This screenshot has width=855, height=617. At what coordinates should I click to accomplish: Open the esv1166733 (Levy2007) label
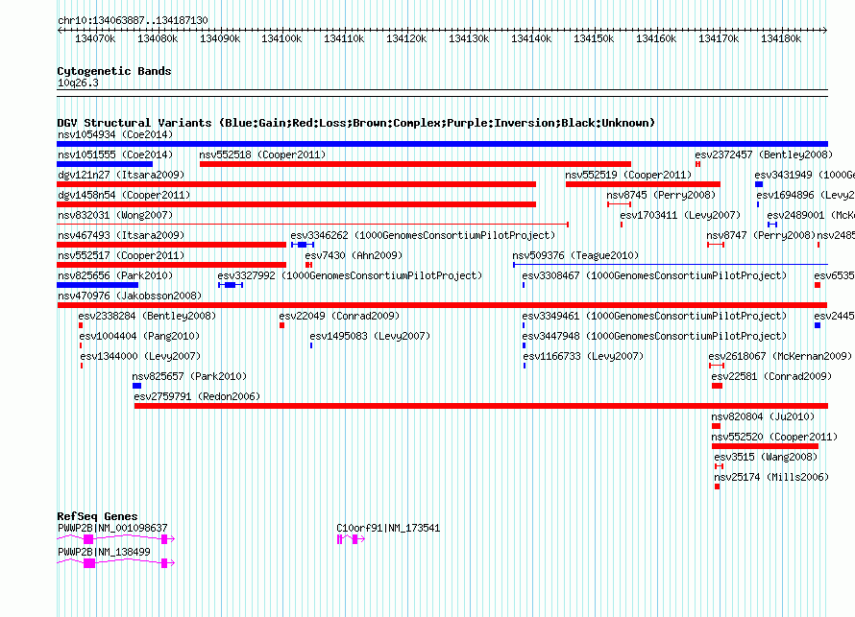pos(583,356)
